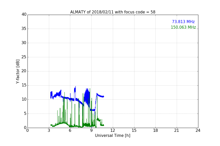Click the y-axis tick label 35
This screenshot has width=220, height=146.
pos(24,29)
